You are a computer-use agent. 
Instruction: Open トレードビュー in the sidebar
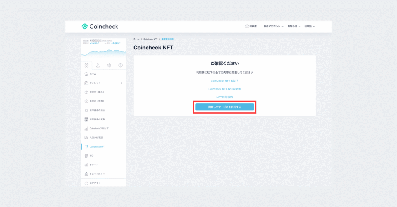click(x=103, y=174)
